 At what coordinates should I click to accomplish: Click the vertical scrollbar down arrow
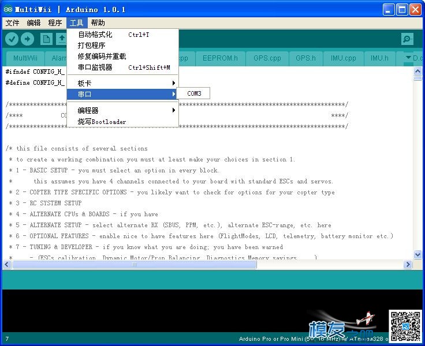[x=417, y=254]
